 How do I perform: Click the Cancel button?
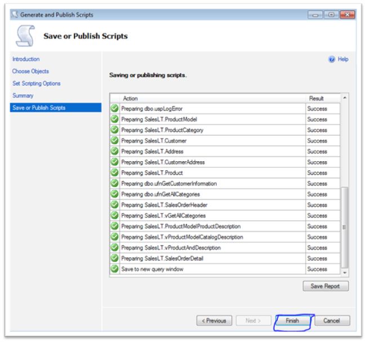pyautogui.click(x=332, y=321)
